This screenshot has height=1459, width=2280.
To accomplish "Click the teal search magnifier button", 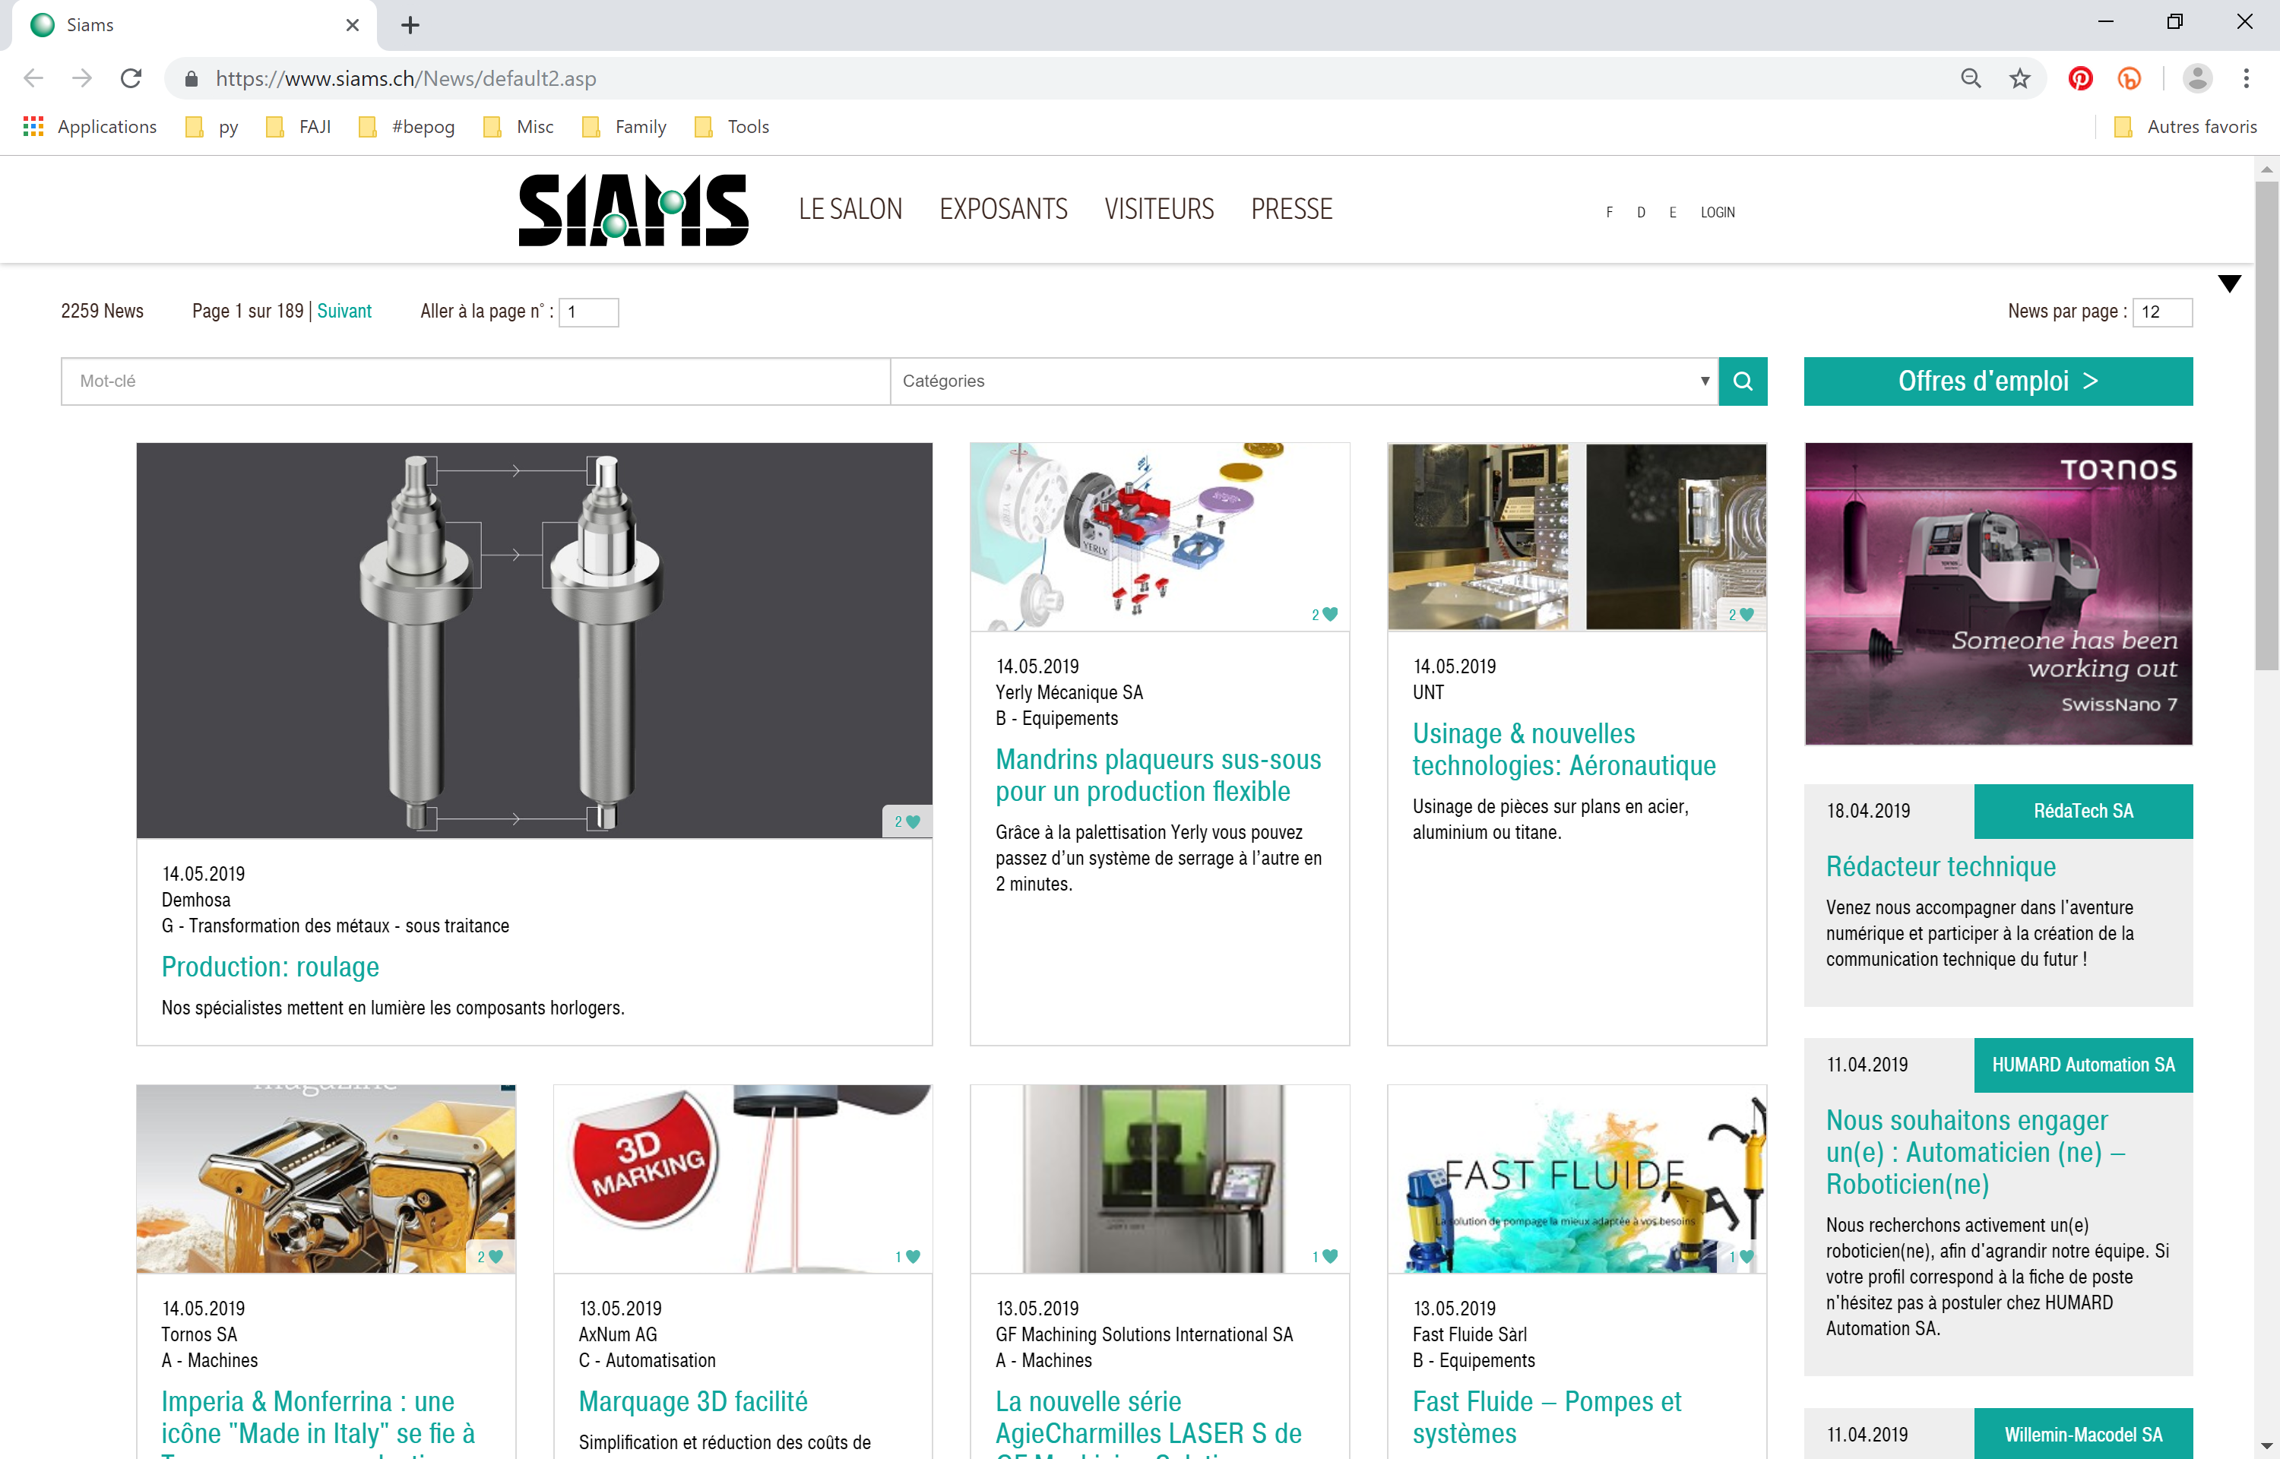I will tap(1743, 381).
